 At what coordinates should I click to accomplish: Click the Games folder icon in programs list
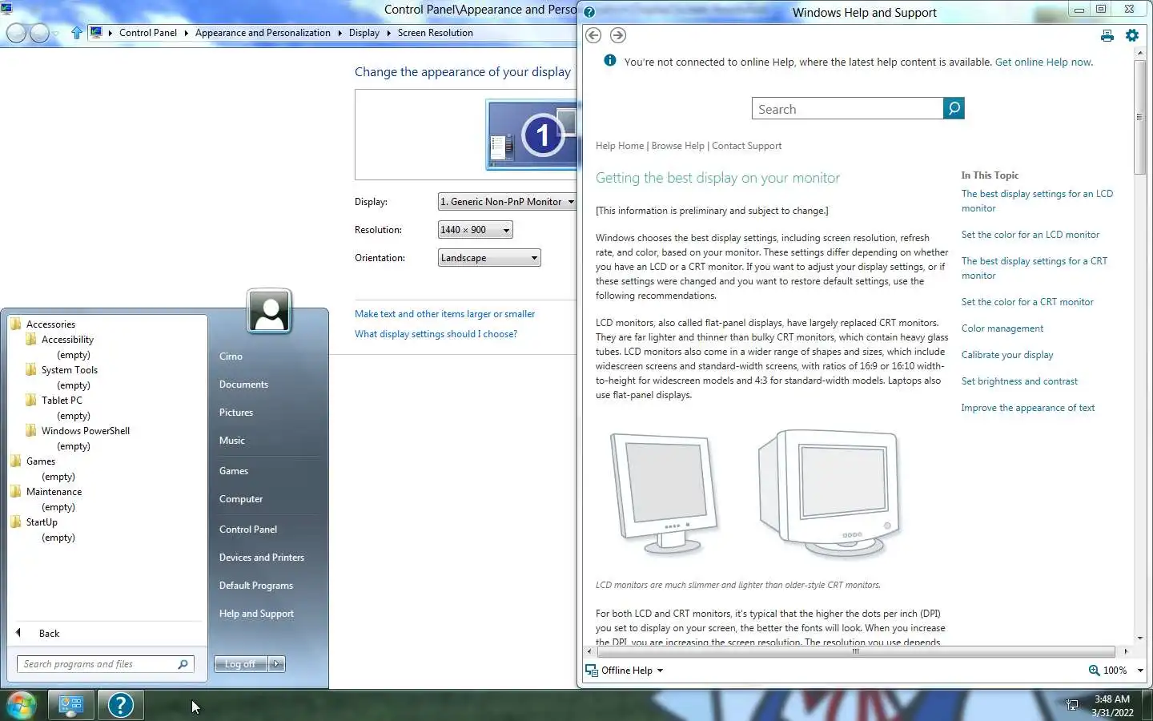[x=16, y=461]
